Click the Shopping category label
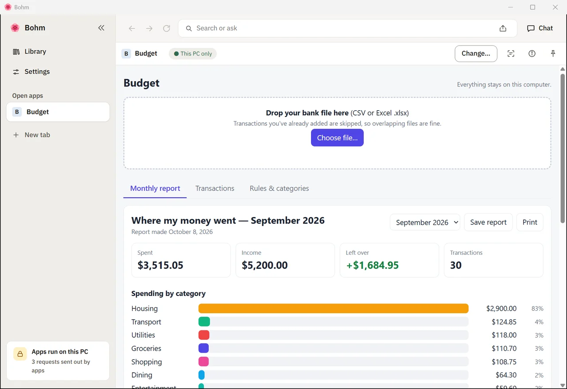The image size is (567, 389). point(147,362)
